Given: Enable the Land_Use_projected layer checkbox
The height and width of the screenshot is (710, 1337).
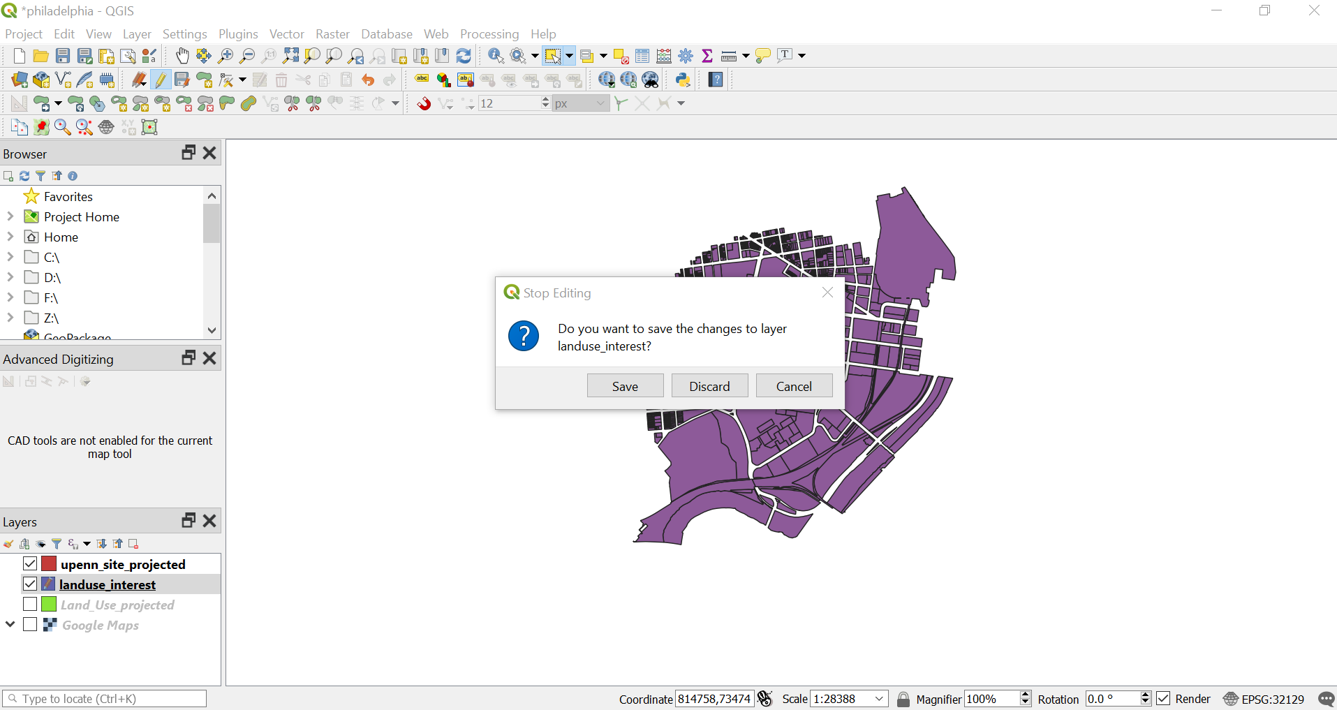Looking at the screenshot, I should (30, 604).
